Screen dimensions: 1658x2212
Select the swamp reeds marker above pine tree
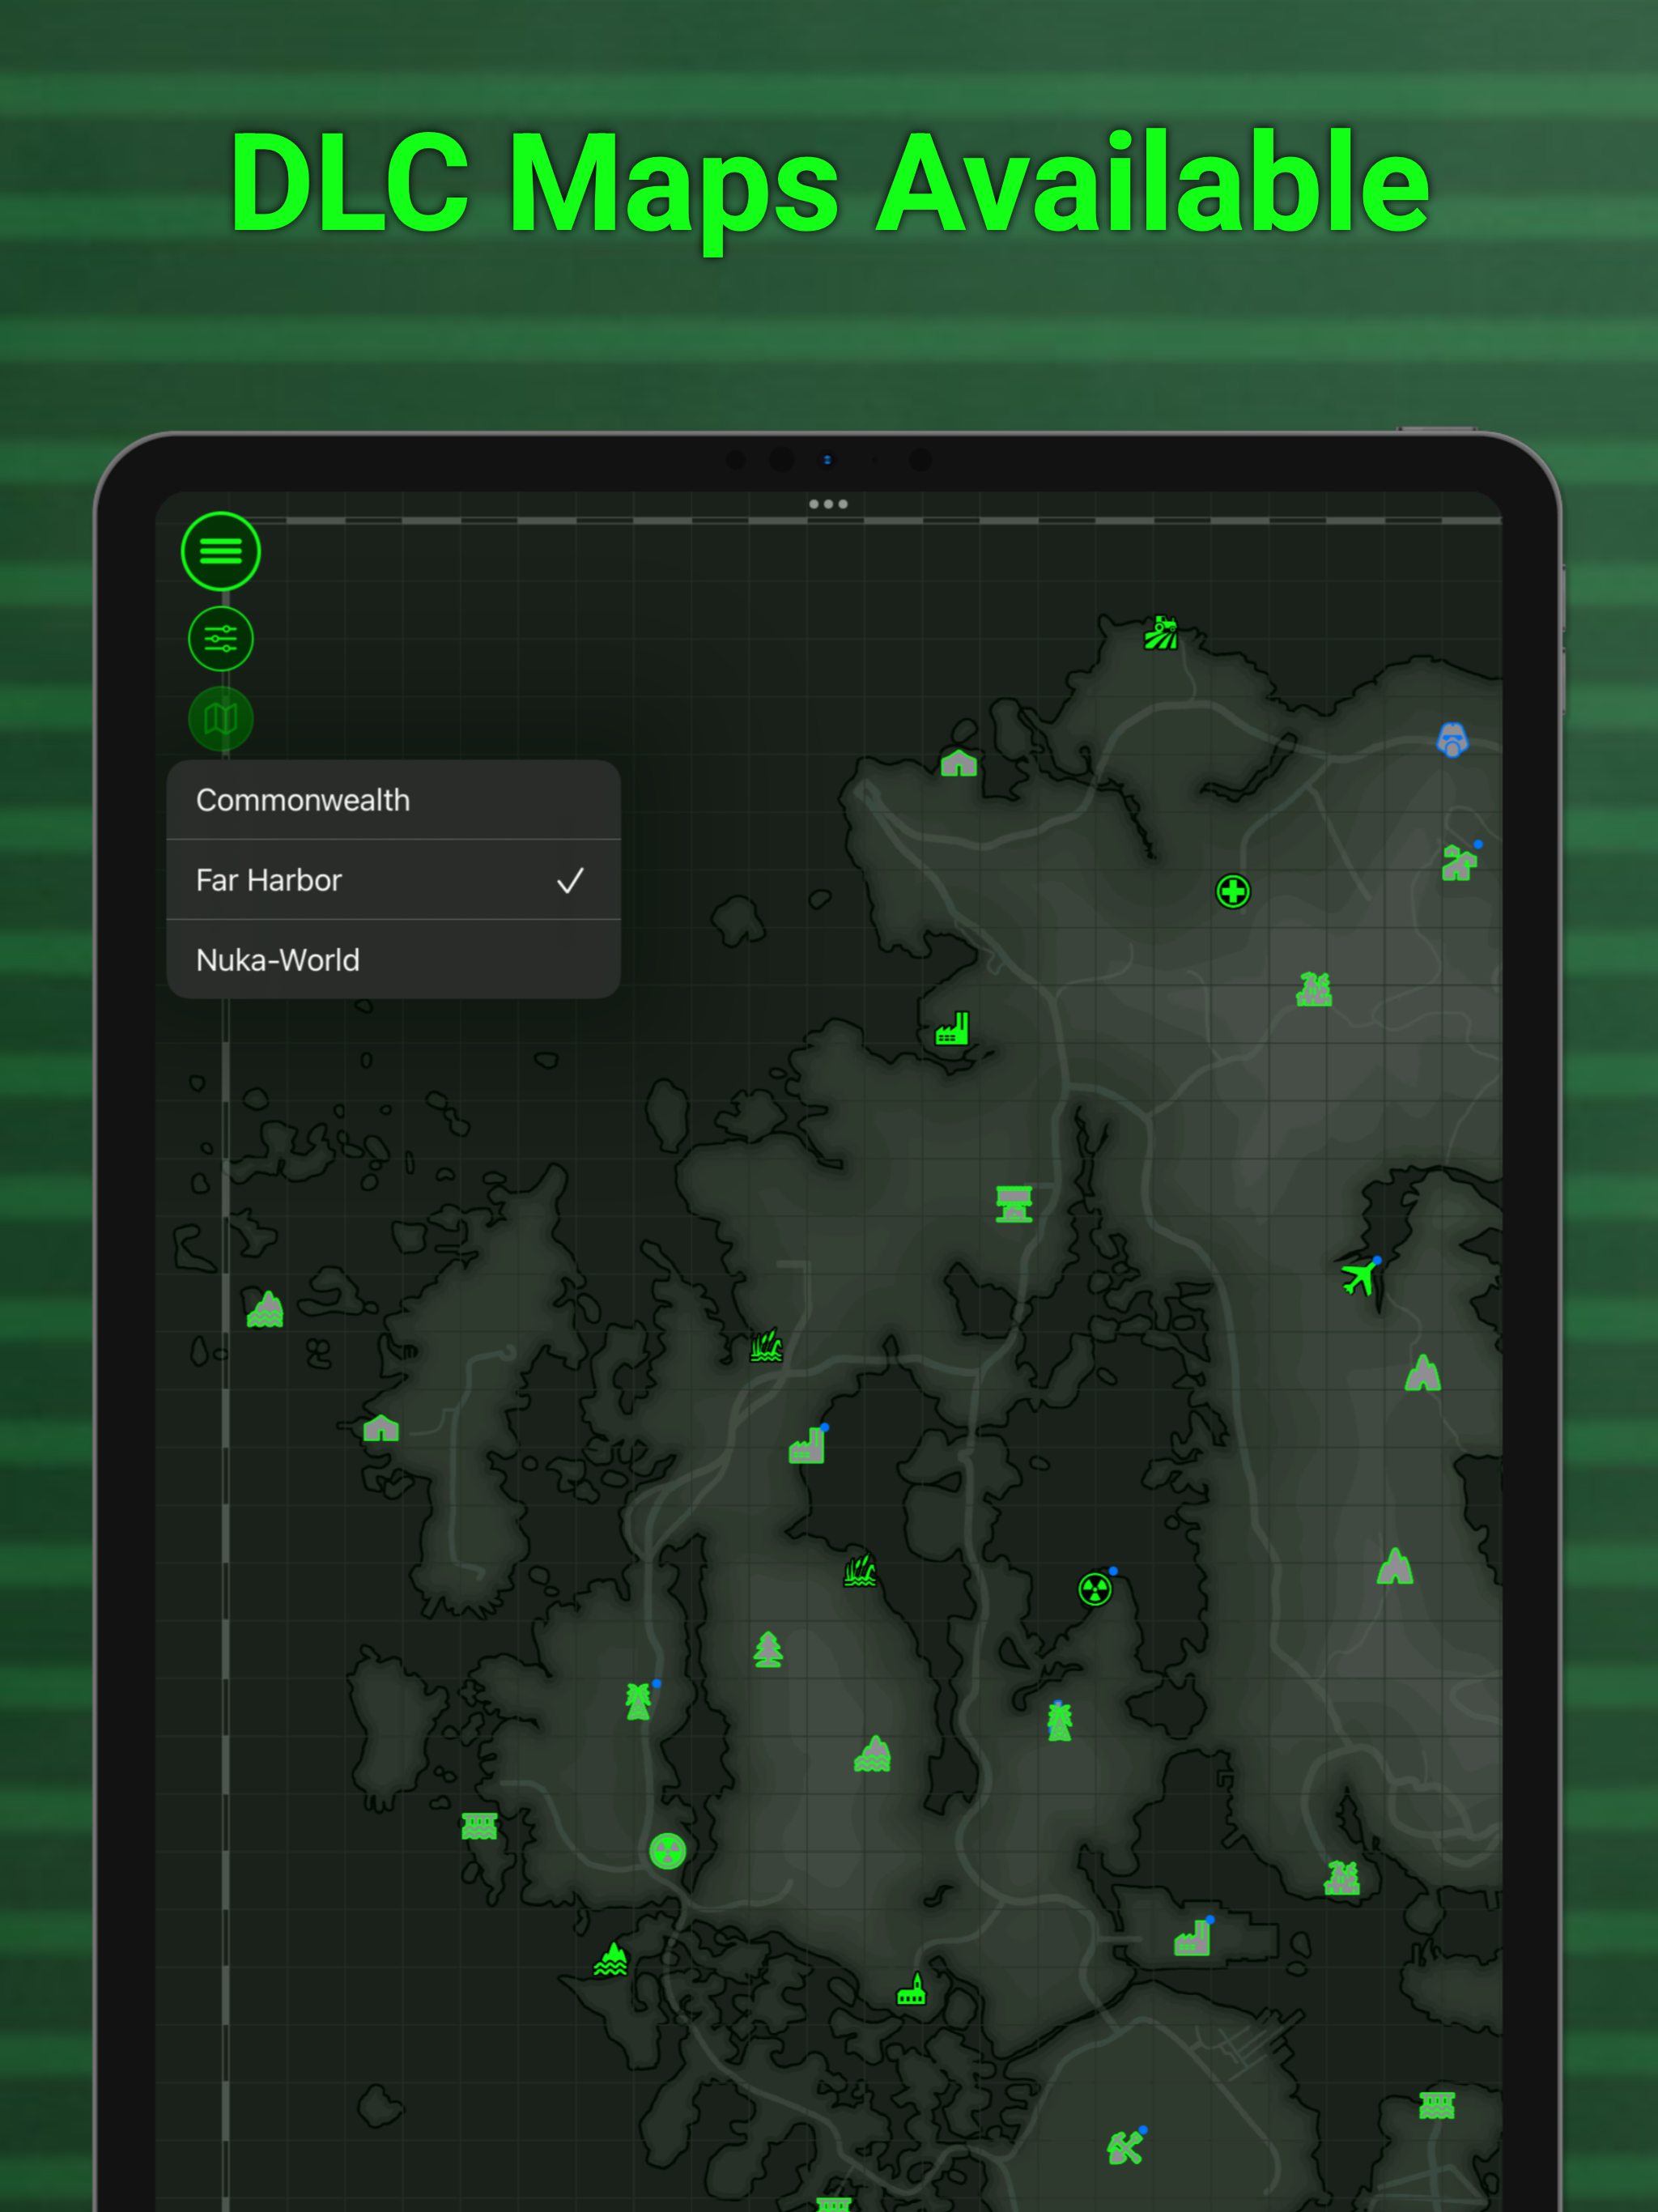click(x=860, y=1570)
